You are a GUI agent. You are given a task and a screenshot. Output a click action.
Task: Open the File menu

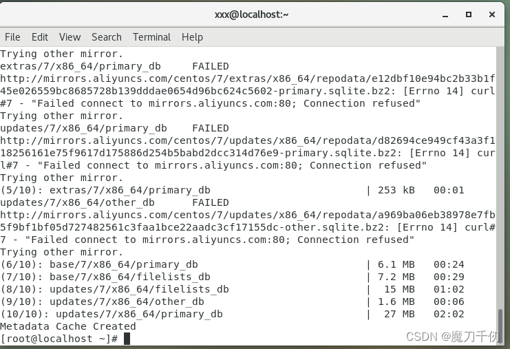pos(12,37)
